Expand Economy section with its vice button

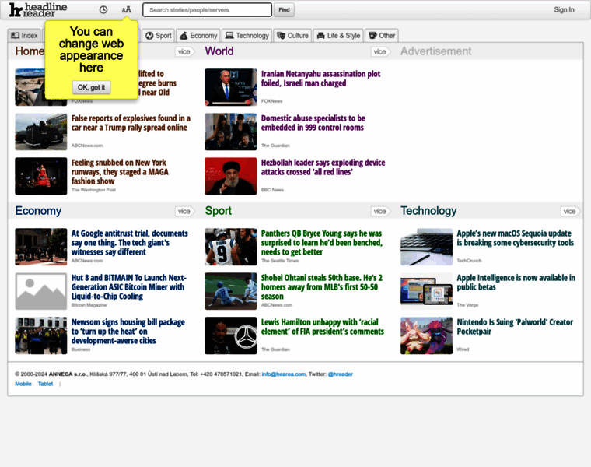point(184,211)
